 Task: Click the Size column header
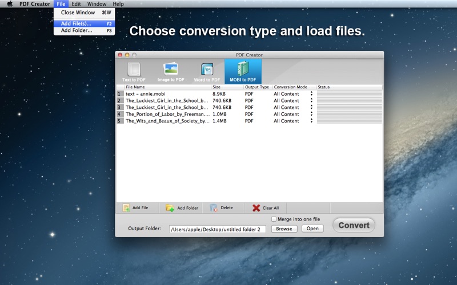tap(227, 87)
